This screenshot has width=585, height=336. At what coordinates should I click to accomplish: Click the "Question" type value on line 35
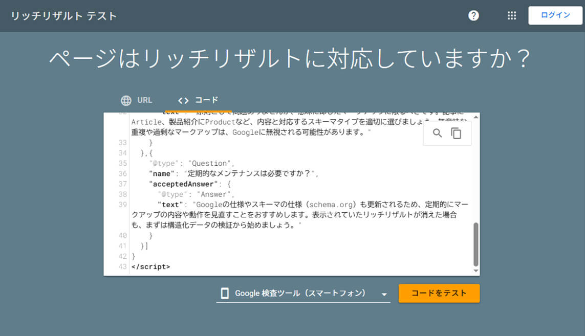pos(209,163)
